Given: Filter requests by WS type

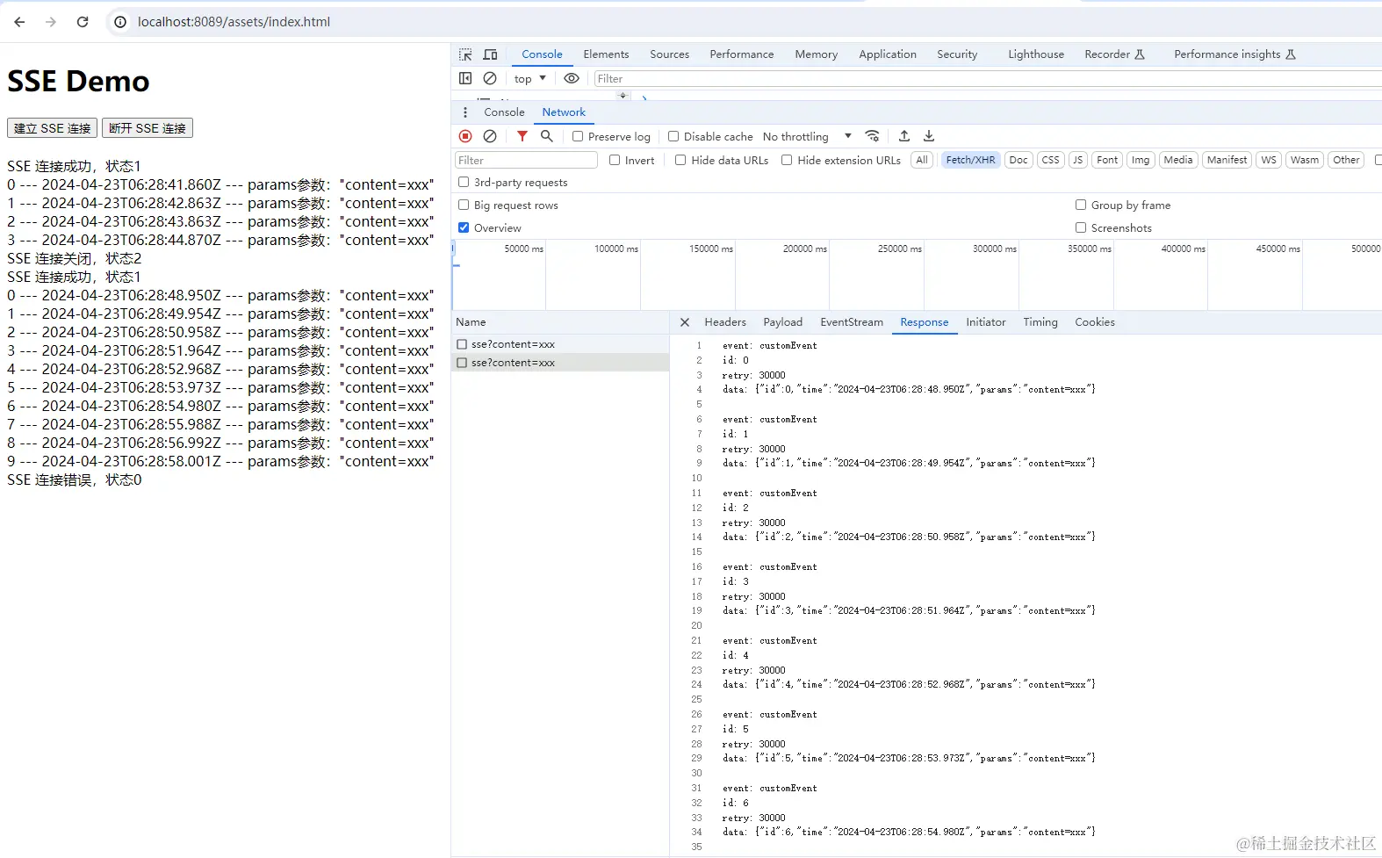Looking at the screenshot, I should tap(1269, 160).
